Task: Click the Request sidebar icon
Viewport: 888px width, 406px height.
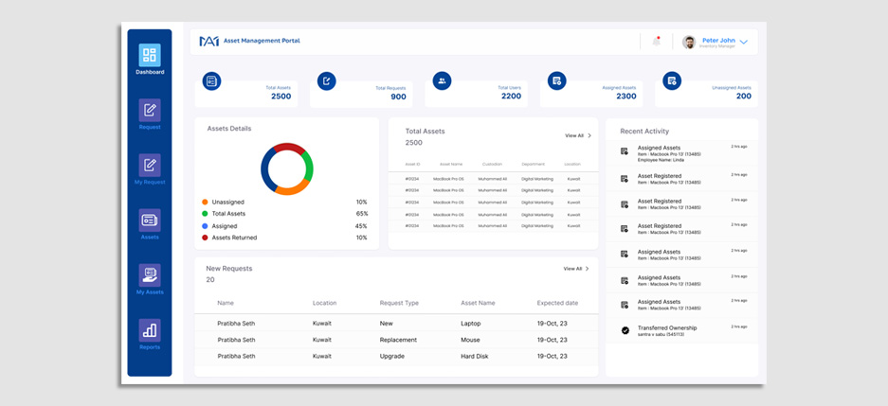Action: click(150, 111)
